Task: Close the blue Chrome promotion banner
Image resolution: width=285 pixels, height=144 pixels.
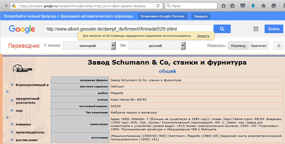Action: coord(201,16)
